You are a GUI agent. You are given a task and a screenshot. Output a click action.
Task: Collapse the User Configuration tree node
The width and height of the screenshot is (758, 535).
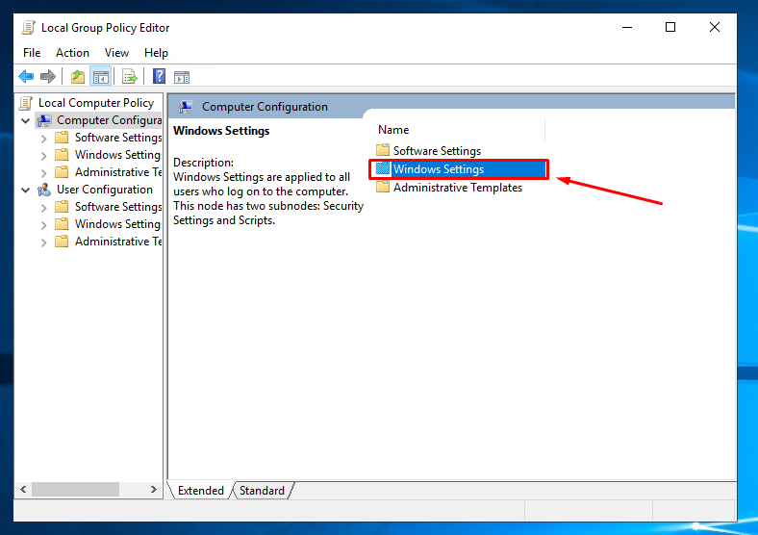26,191
